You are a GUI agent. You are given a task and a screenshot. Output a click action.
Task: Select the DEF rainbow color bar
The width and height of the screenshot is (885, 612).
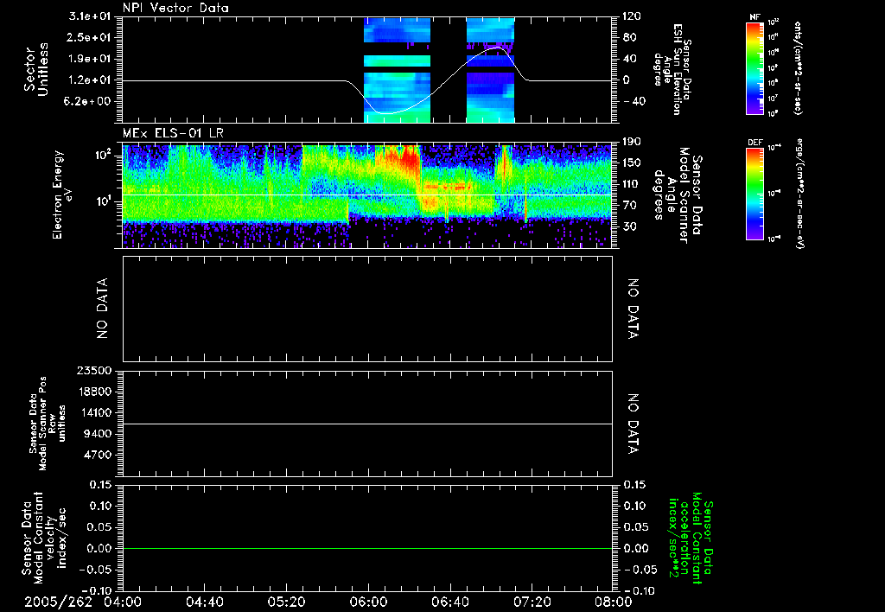755,194
